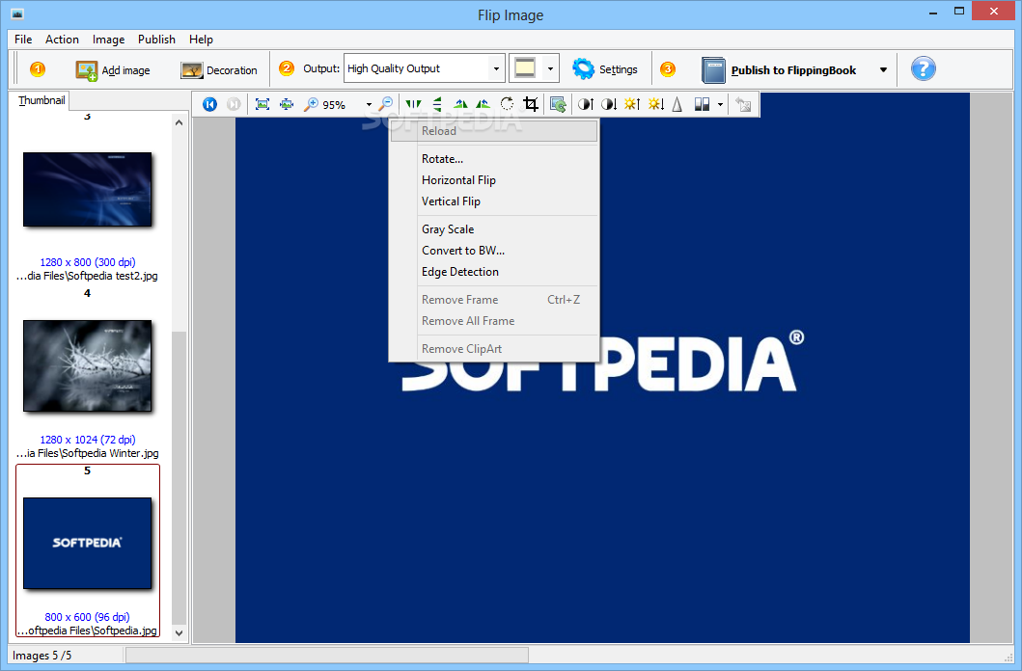Select Horizontal Flip menu entry
The width and height of the screenshot is (1022, 671).
coord(494,180)
